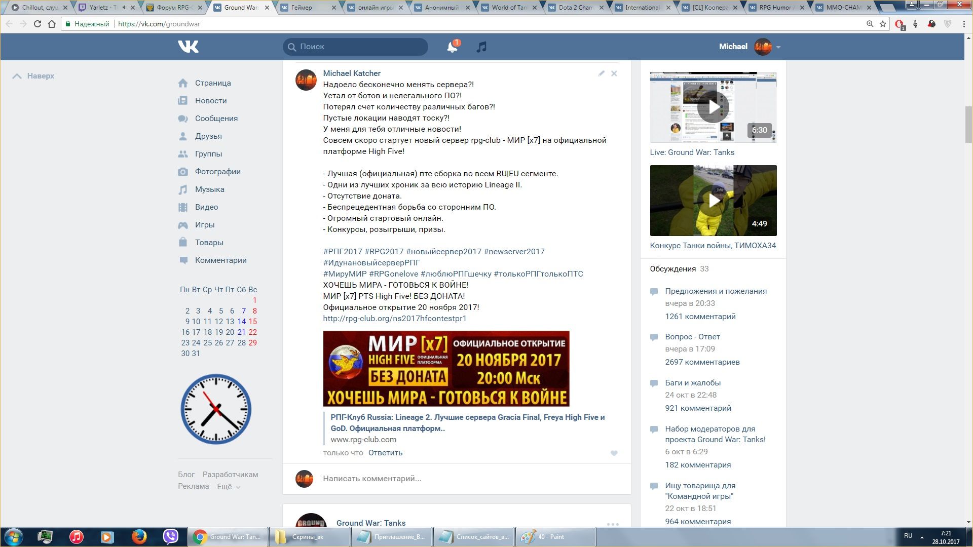This screenshot has height=547, width=973.
Task: Open the notifications bell
Action: [x=452, y=47]
